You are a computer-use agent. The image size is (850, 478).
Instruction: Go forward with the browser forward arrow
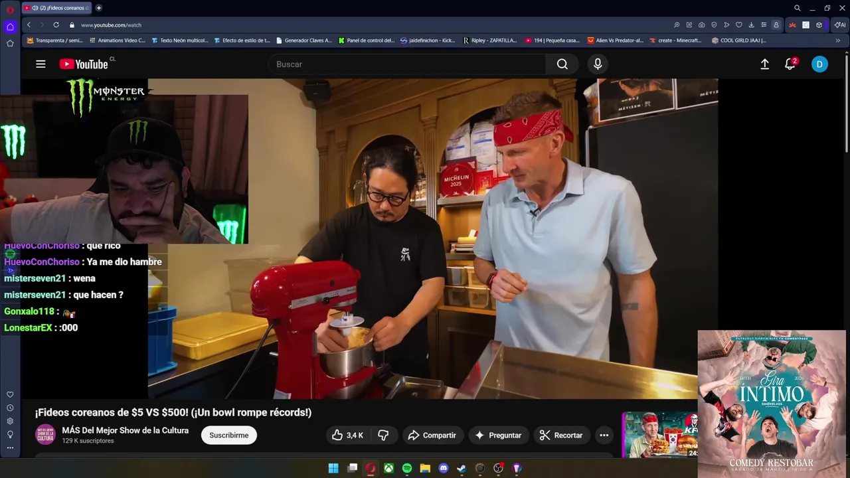[x=41, y=25]
